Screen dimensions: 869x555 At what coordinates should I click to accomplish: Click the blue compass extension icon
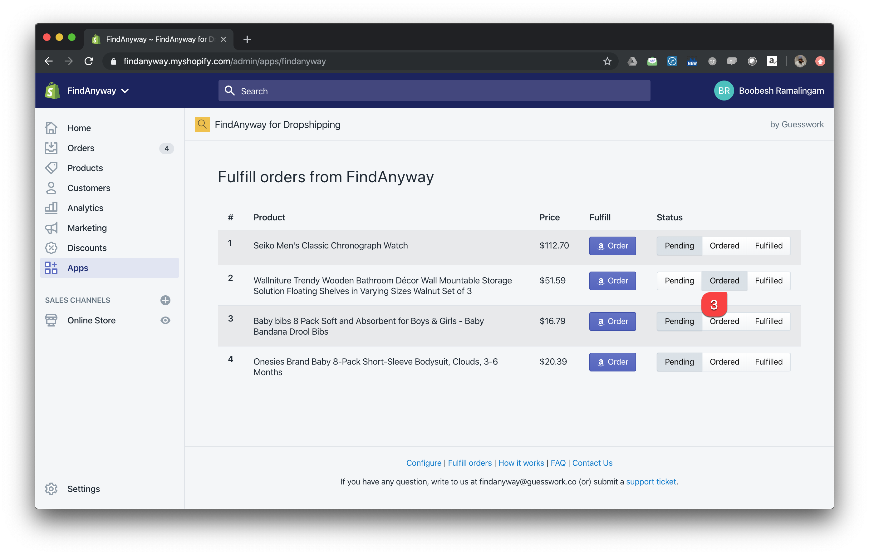[672, 61]
